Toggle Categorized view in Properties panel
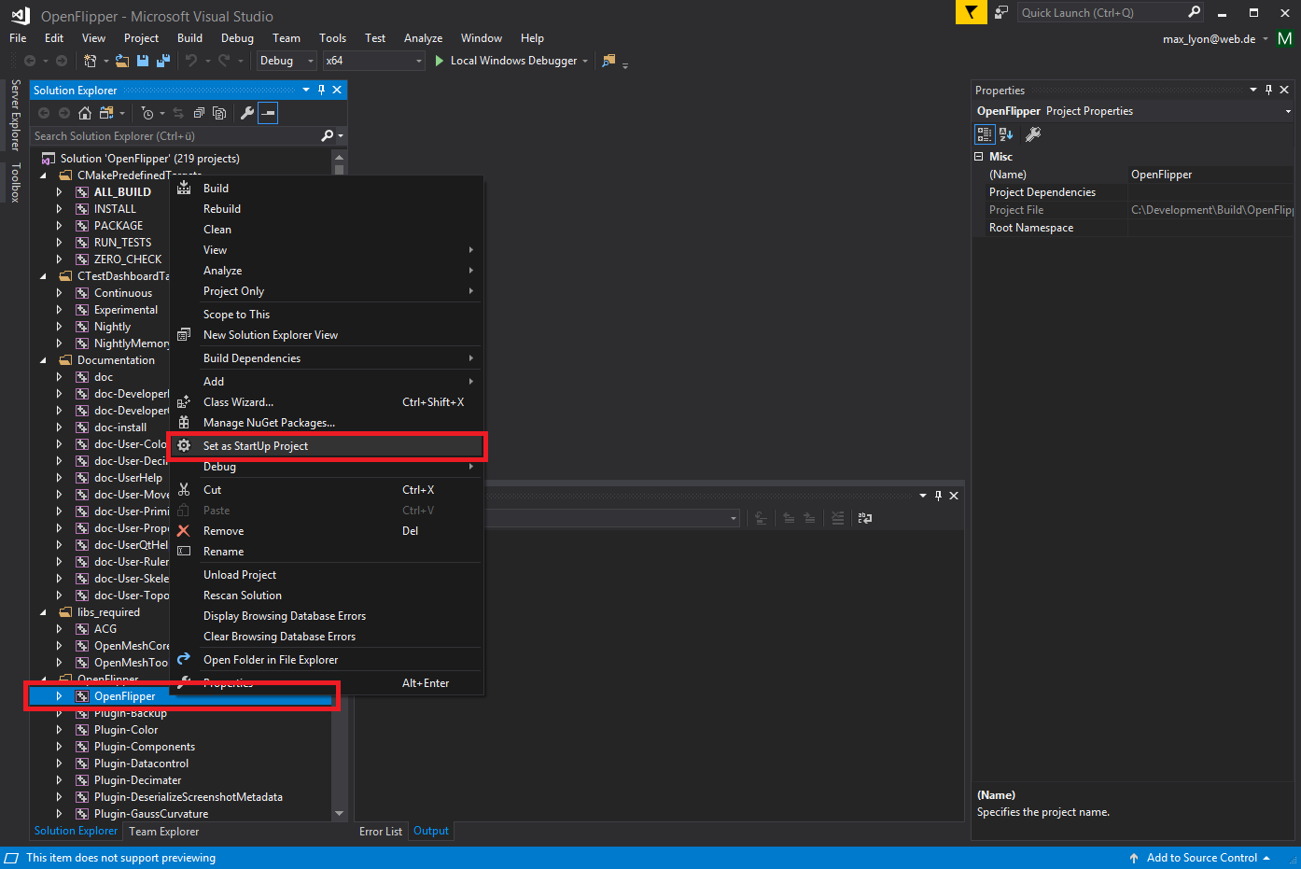 point(984,134)
